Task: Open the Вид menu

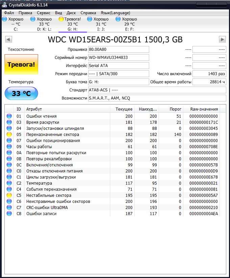Action: point(59,13)
